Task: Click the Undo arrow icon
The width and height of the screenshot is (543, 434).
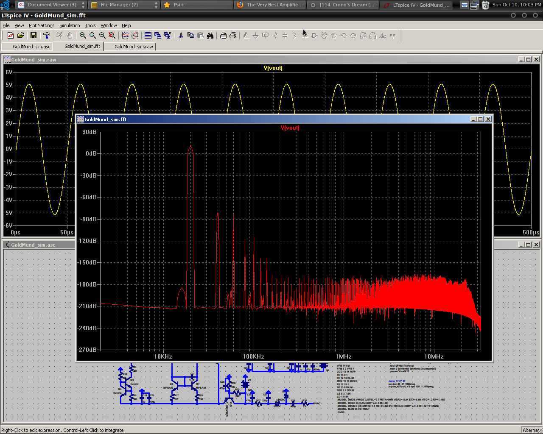Action: coord(344,36)
